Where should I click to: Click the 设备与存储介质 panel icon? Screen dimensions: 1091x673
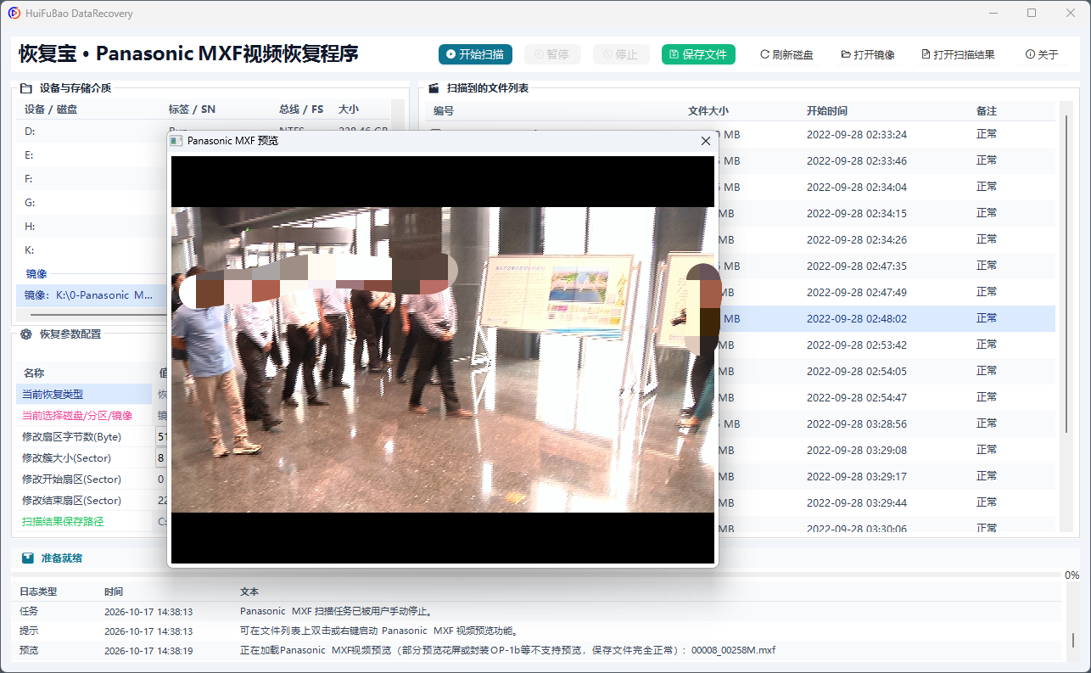pos(26,87)
